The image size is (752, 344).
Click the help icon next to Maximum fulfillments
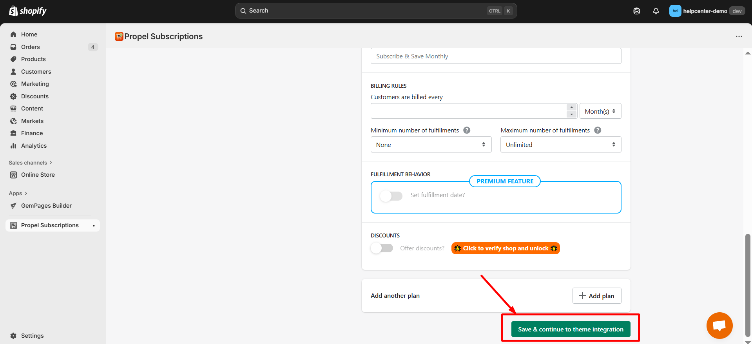[598, 130]
